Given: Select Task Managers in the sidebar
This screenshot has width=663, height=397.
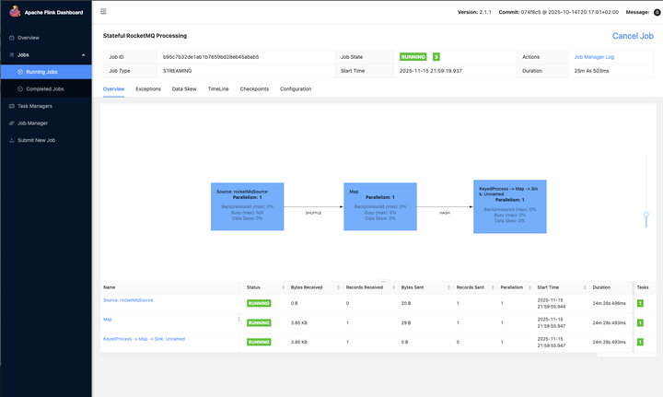Looking at the screenshot, I should 46,106.
